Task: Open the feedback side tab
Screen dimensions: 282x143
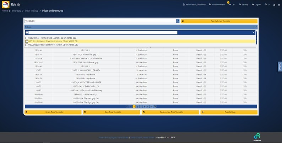Action: pos(280,67)
